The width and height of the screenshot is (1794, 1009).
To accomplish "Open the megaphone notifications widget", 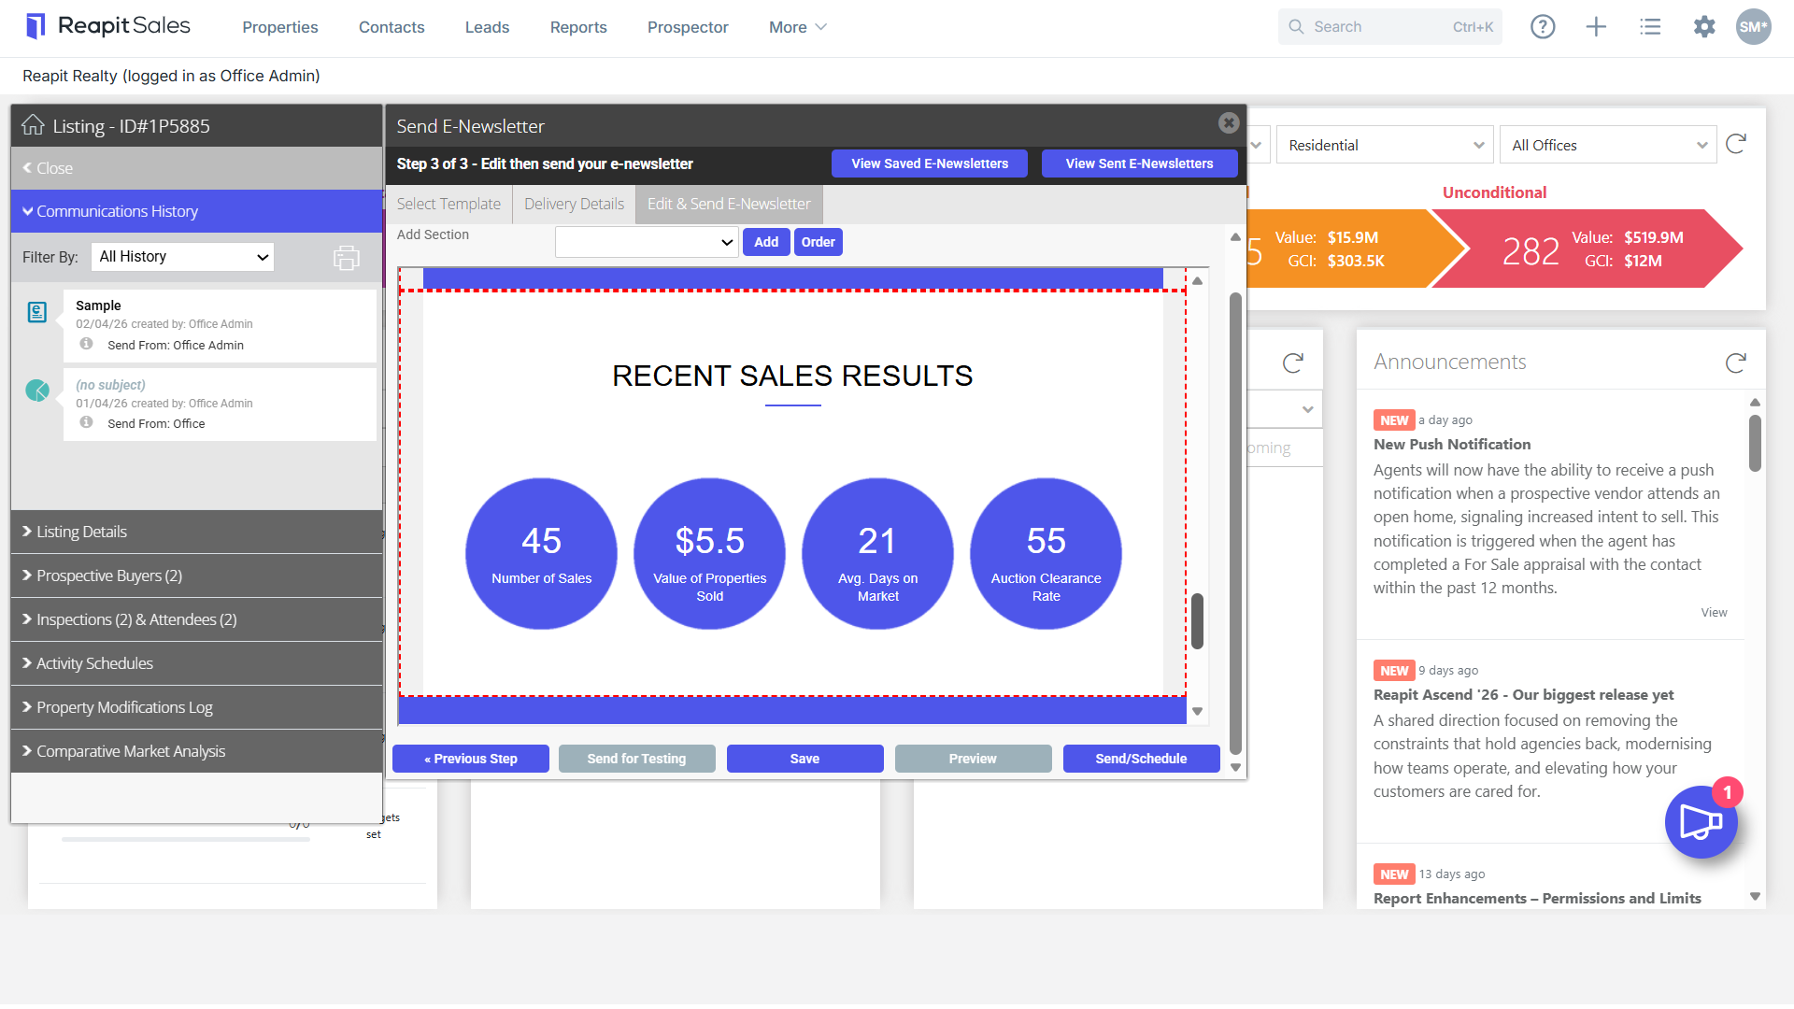I will (x=1701, y=822).
